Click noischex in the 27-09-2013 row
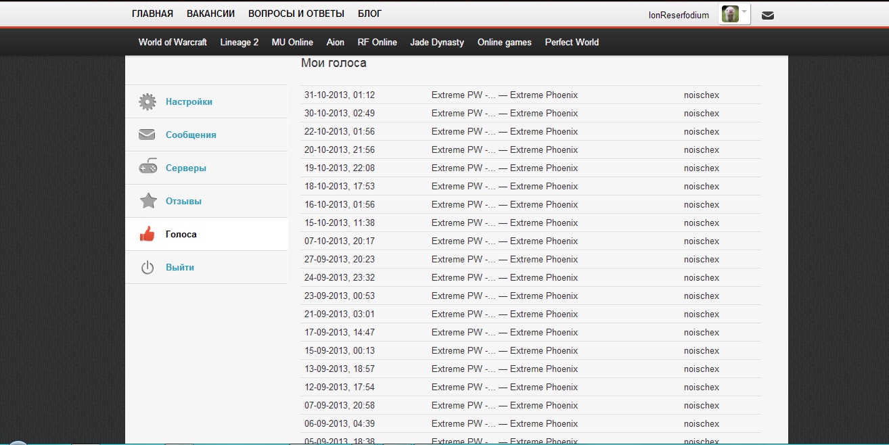Viewport: 889px width, 445px height. point(702,260)
